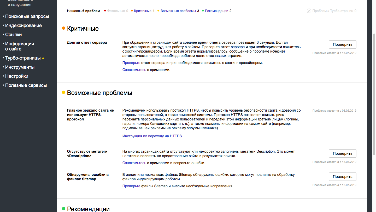Expand the Индексирование sidebar section
Image resolution: width=376 pixels, height=212 pixels.
point(23,25)
